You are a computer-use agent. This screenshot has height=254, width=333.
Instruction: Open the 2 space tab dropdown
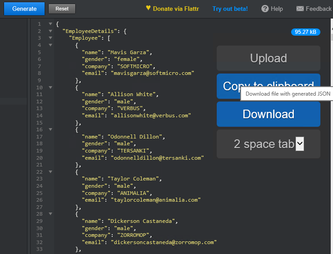click(300, 143)
